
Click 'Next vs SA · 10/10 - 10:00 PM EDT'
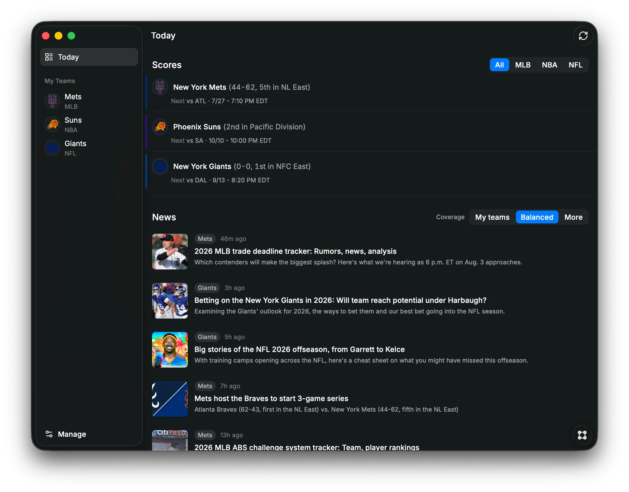[x=221, y=141]
